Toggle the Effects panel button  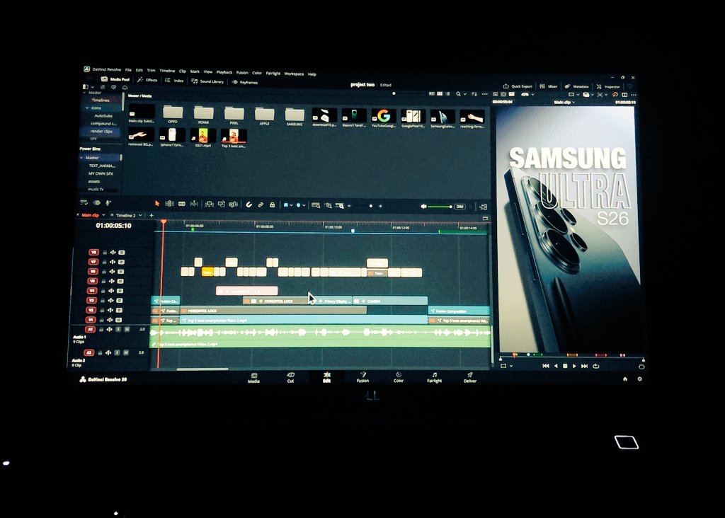[147, 79]
